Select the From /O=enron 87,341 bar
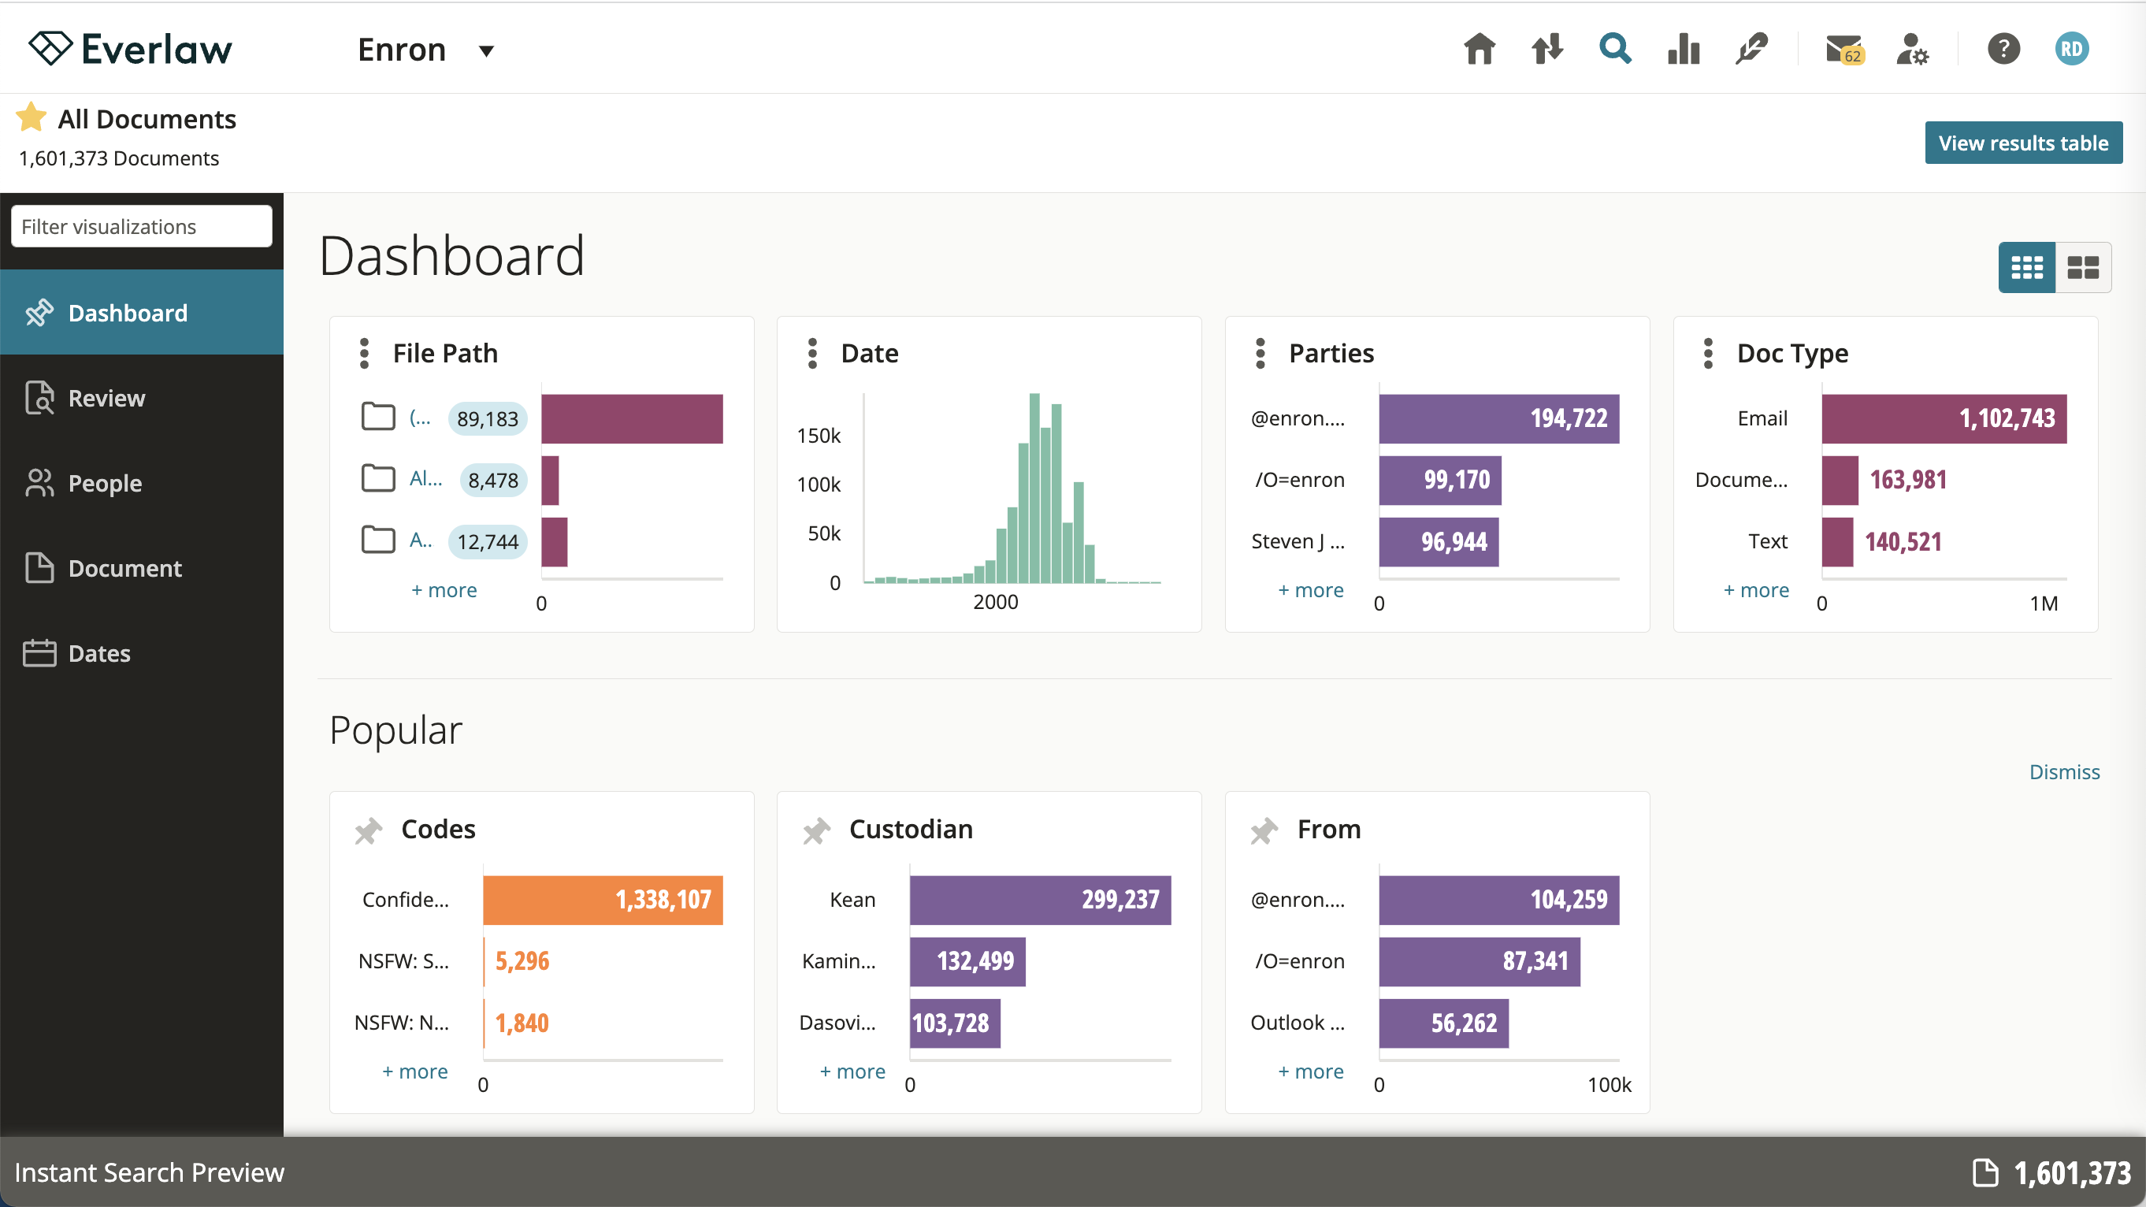This screenshot has height=1207, width=2146. [1480, 961]
